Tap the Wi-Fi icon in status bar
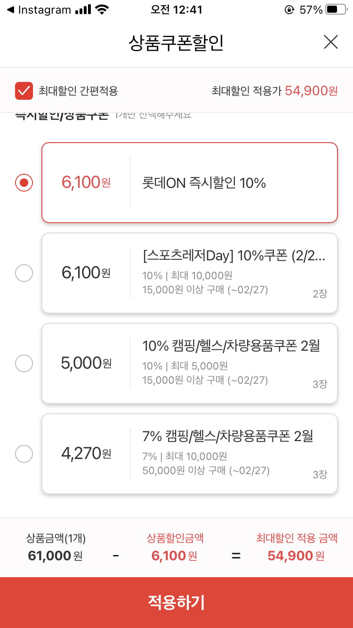The image size is (353, 628). pos(101,9)
